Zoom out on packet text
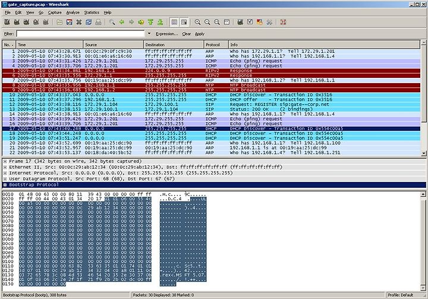The height and width of the screenshot is (299, 428). tap(207, 22)
